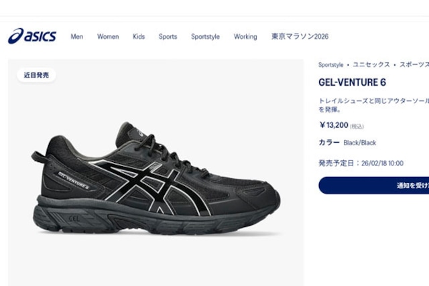This screenshot has width=429, height=286.
Task: Click the 近日発売 badge
Action: (36, 75)
